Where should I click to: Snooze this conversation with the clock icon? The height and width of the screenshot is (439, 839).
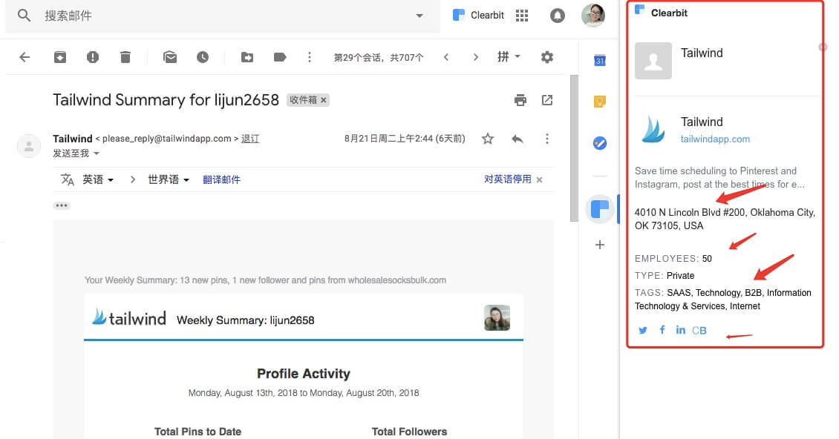tap(202, 57)
